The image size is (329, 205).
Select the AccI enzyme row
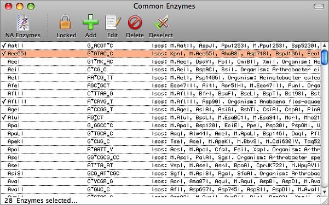[160, 61]
